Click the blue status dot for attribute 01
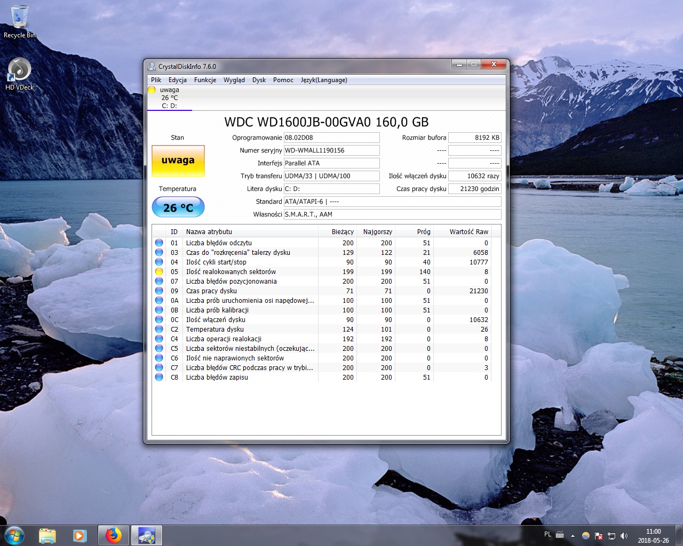 tap(159, 243)
